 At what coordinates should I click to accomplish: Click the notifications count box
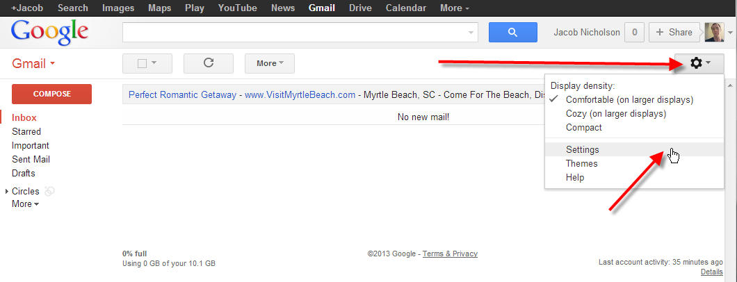point(633,32)
